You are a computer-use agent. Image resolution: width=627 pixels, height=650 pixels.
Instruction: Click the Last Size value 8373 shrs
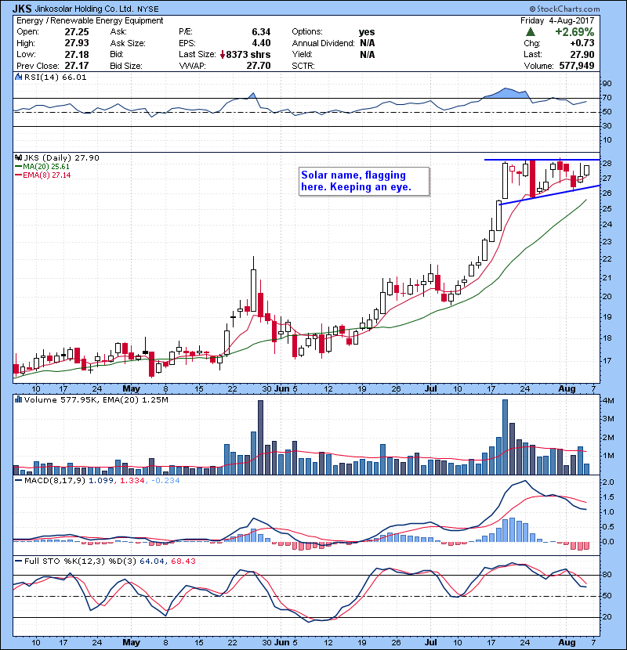click(x=248, y=54)
